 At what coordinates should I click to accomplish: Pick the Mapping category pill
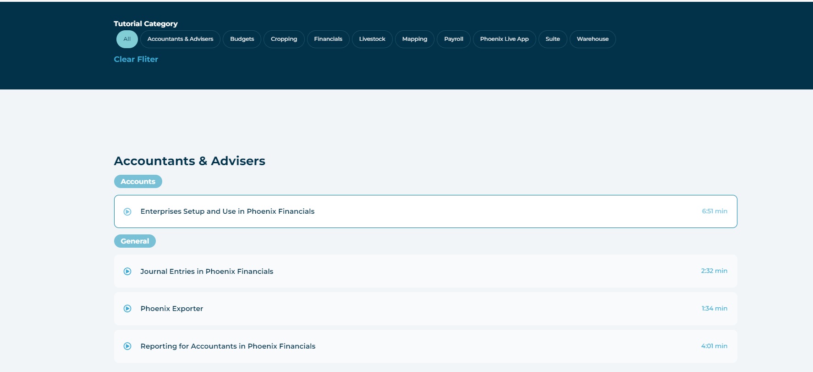click(415, 39)
